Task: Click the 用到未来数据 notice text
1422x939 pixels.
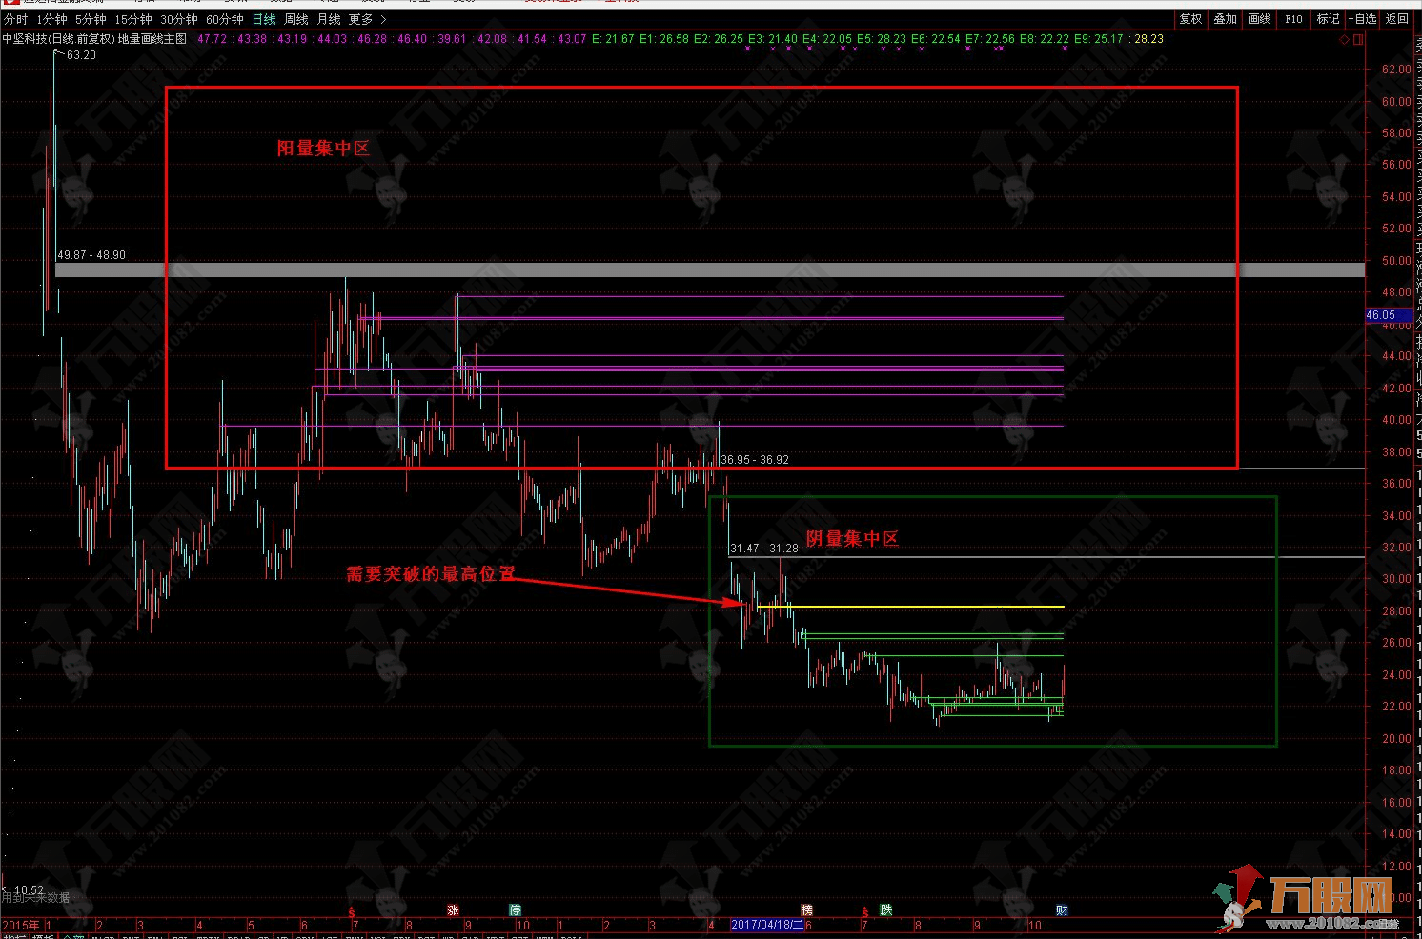Action: click(35, 898)
